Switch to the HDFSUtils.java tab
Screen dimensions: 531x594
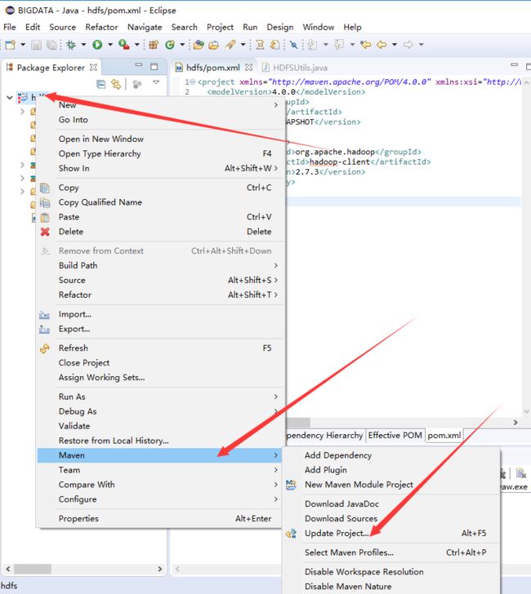pos(294,68)
